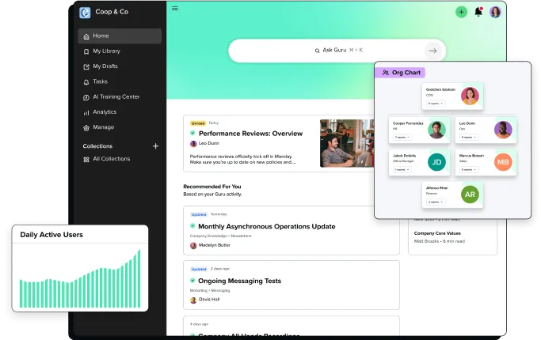Expand the Finance card's reports dropdown
Image resolution: width=541 pixels, height=340 pixels.
tap(436, 202)
